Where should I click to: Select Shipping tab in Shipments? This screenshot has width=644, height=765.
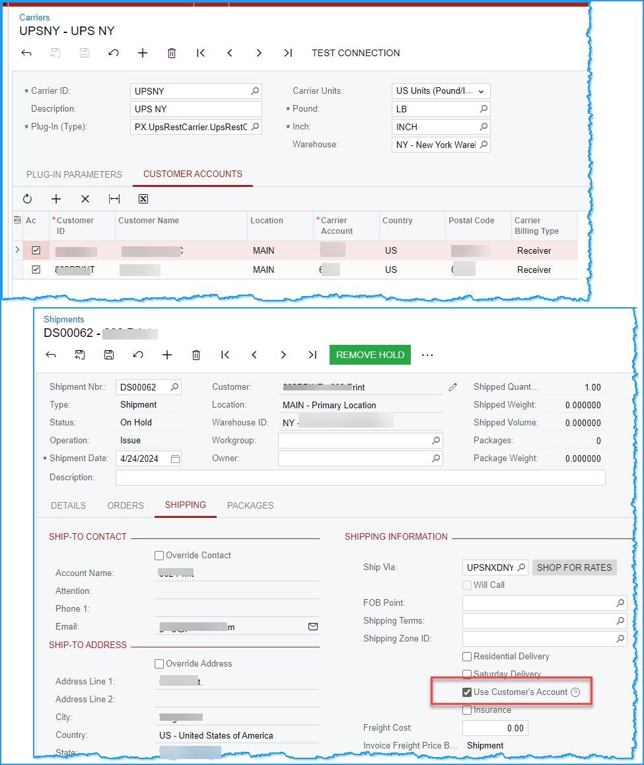coord(186,505)
